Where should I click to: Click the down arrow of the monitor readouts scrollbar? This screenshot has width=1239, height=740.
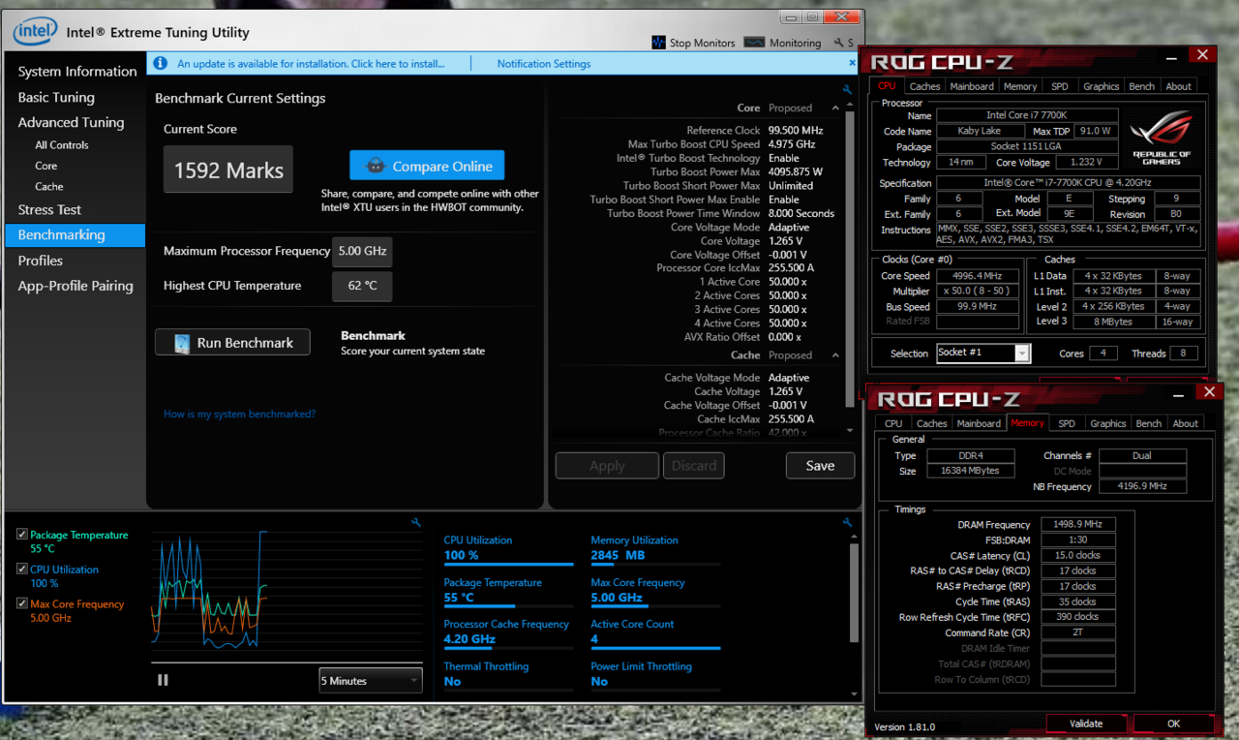853,693
